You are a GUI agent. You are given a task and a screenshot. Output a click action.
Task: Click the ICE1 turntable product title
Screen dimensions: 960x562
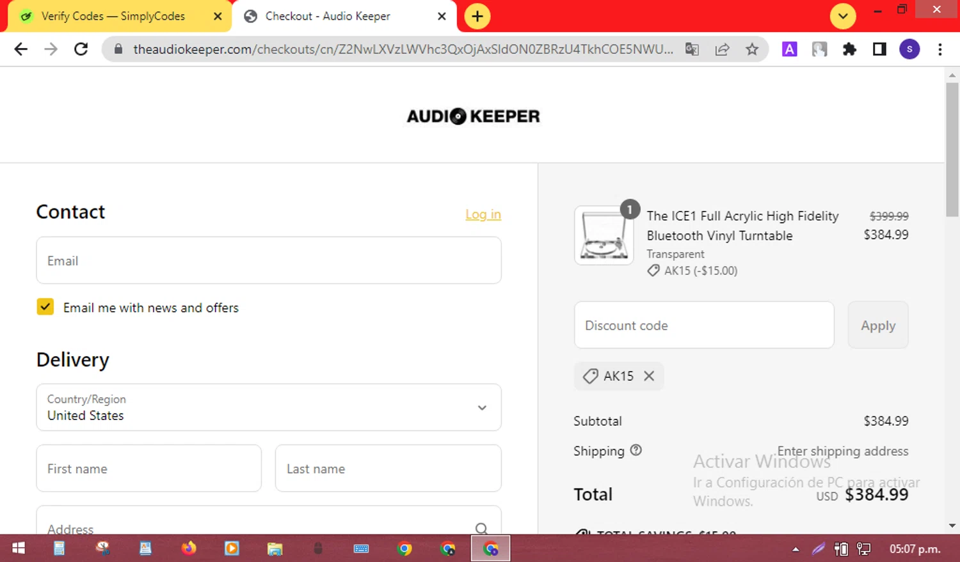tap(742, 226)
